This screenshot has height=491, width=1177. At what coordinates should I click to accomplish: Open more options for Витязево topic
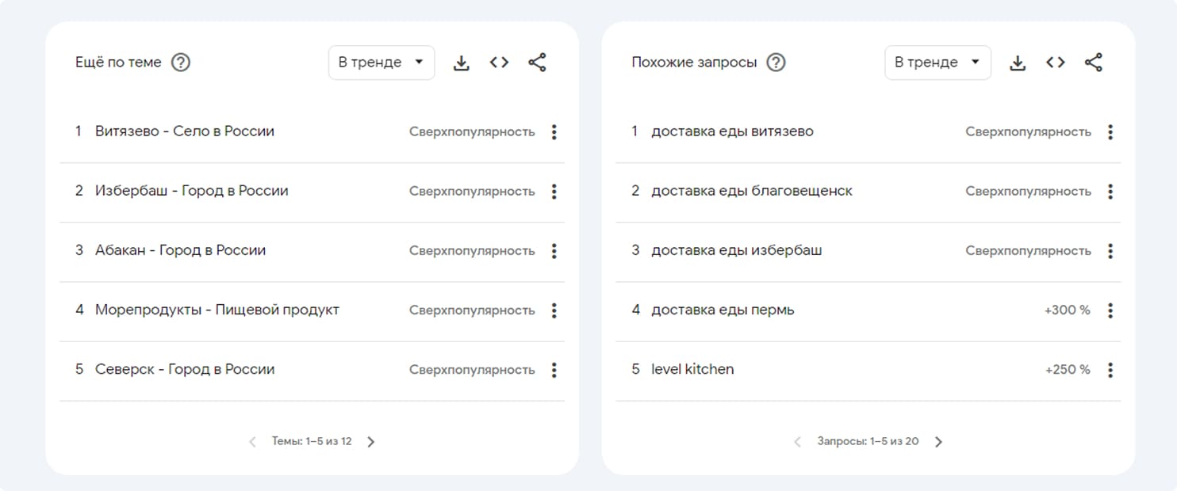(x=554, y=132)
